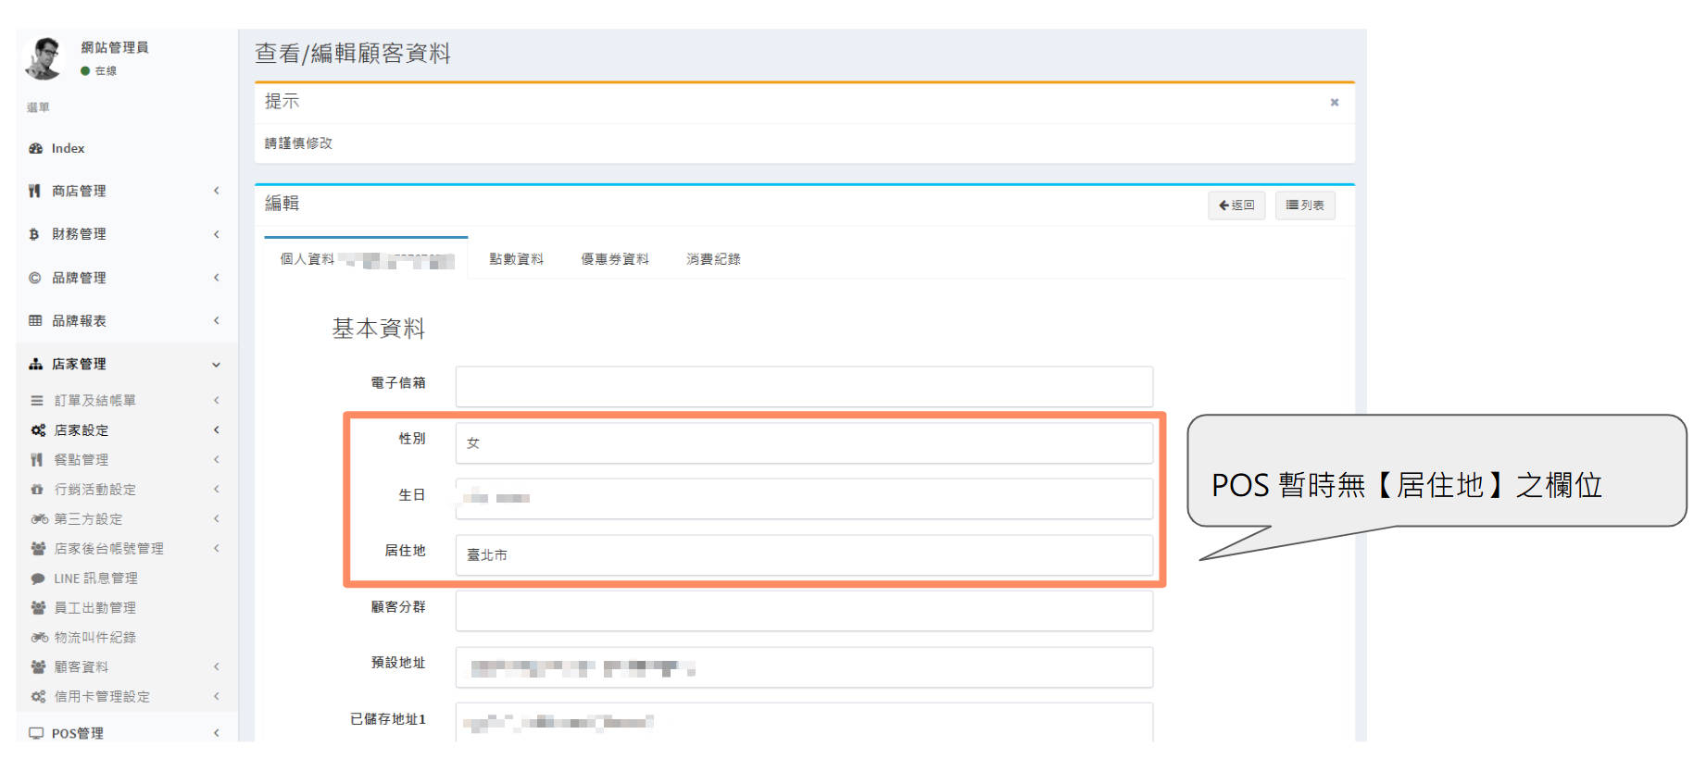
Task: Click the Index dashboard icon
Action: tap(35, 148)
